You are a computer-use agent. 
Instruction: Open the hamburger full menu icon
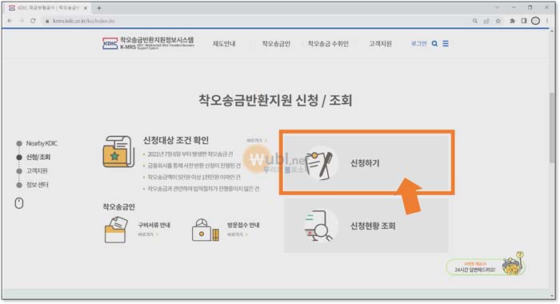[446, 43]
